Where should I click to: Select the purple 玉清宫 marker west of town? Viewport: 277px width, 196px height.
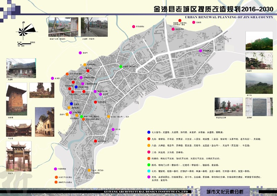[52, 78]
